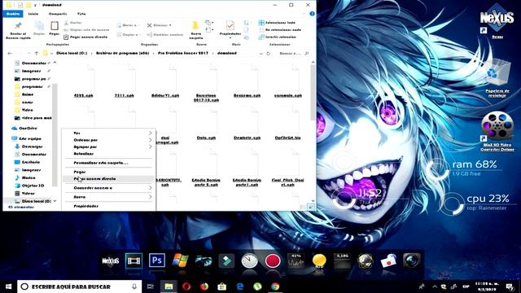The height and width of the screenshot is (293, 521).
Task: Go back with the left arrow
Action: pos(10,53)
